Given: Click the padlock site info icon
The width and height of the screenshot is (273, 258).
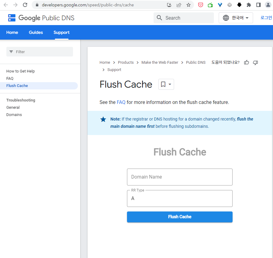Looking at the screenshot, I should tap(37, 5).
